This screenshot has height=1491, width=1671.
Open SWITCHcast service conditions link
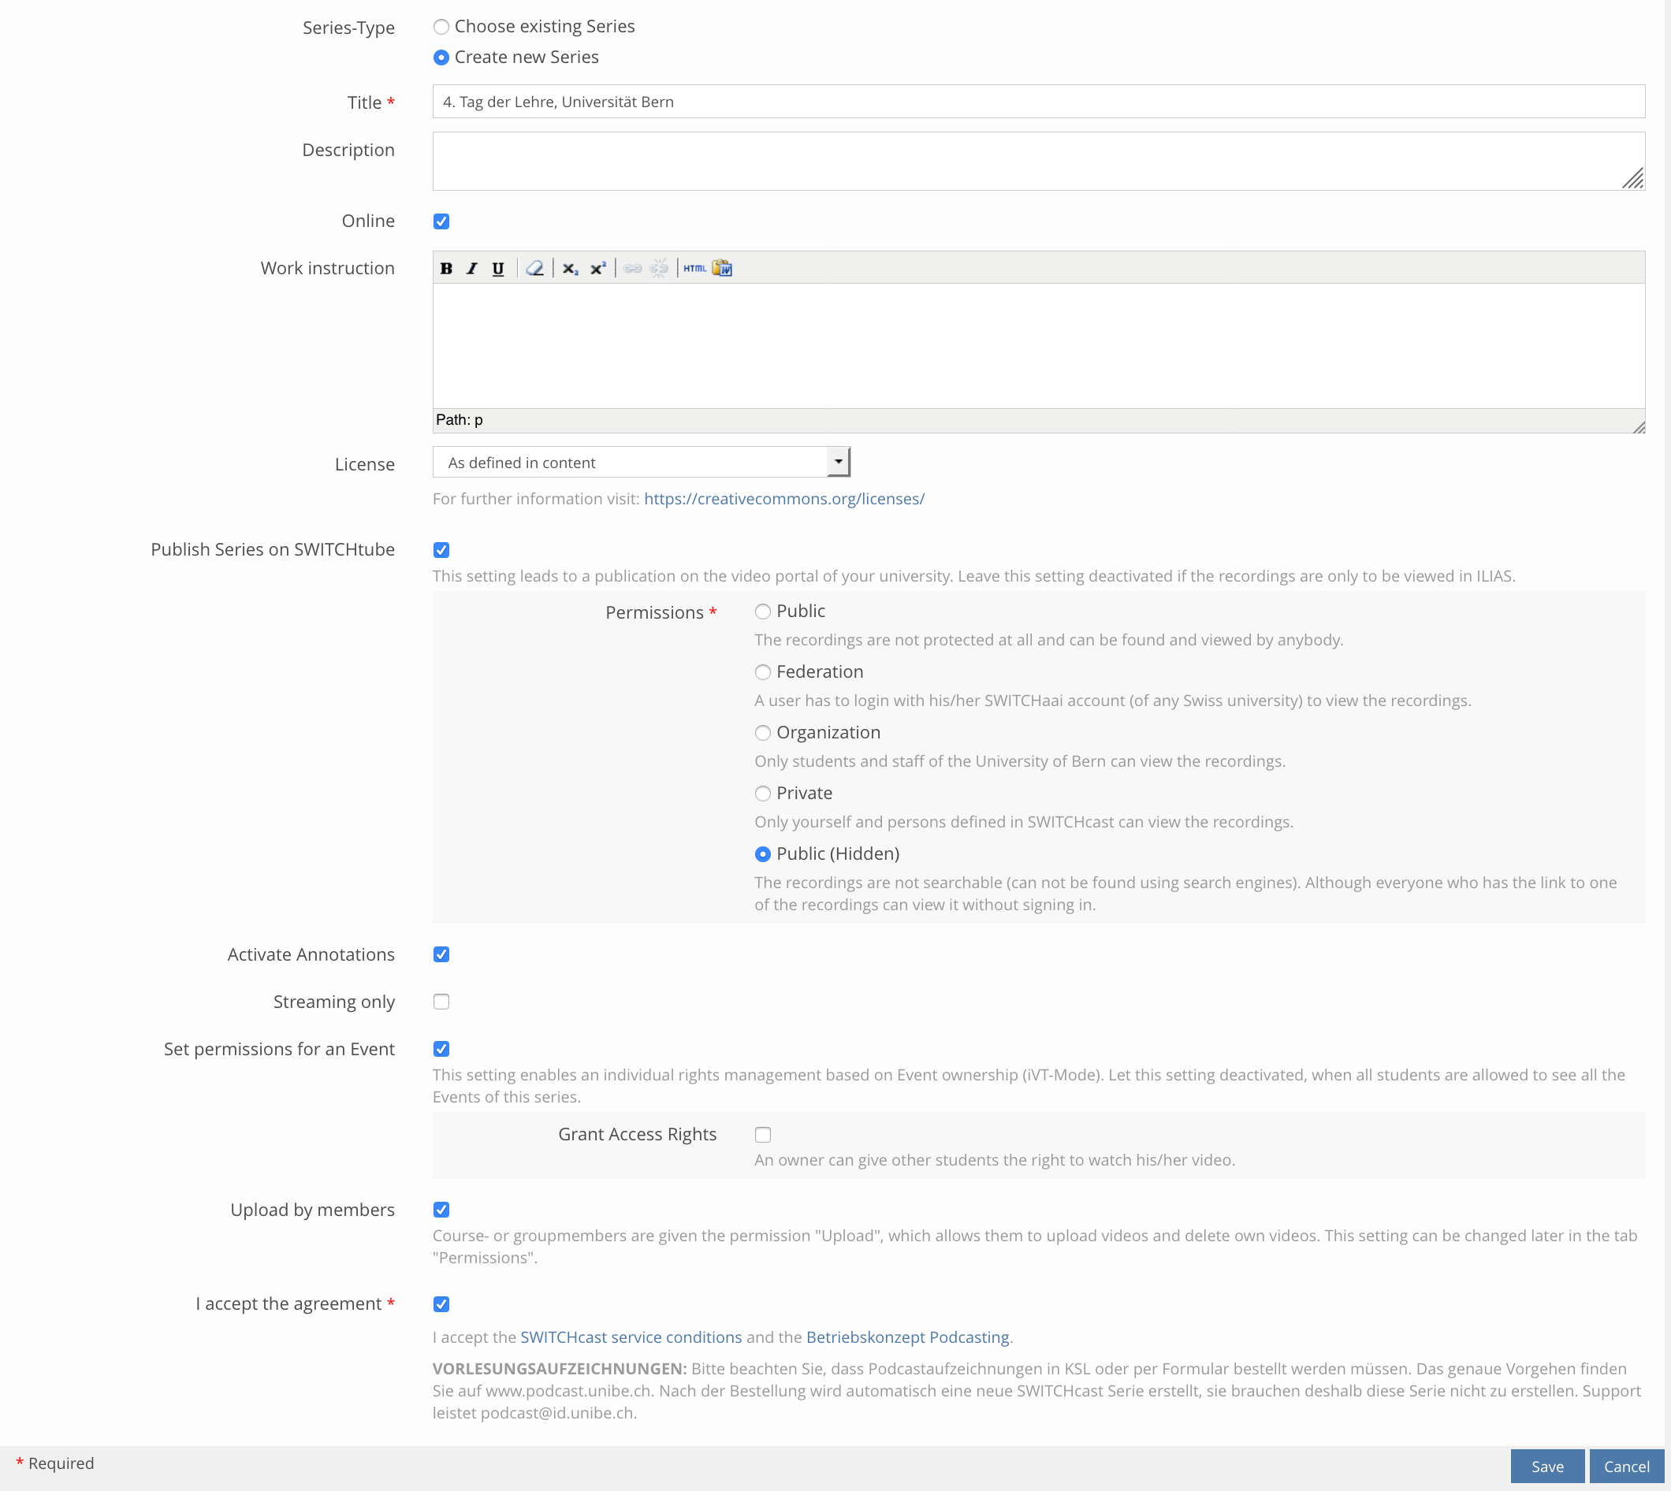631,1337
